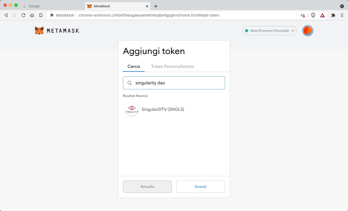This screenshot has height=211, width=348.
Task: Open the Brave Rewards triangle icon
Action: [x=322, y=15]
